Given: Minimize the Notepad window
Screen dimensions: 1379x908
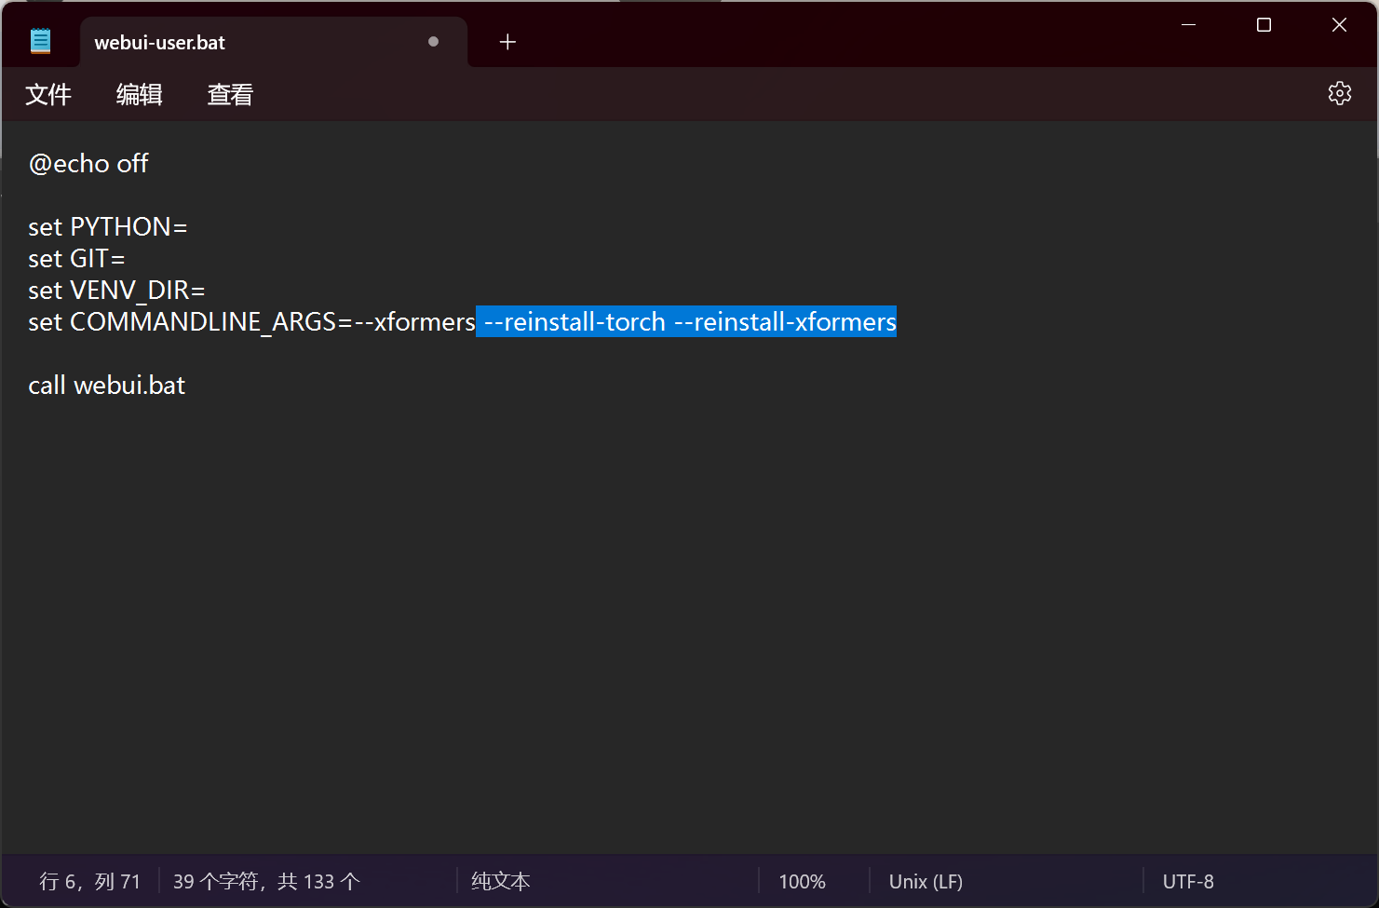Looking at the screenshot, I should (1188, 25).
